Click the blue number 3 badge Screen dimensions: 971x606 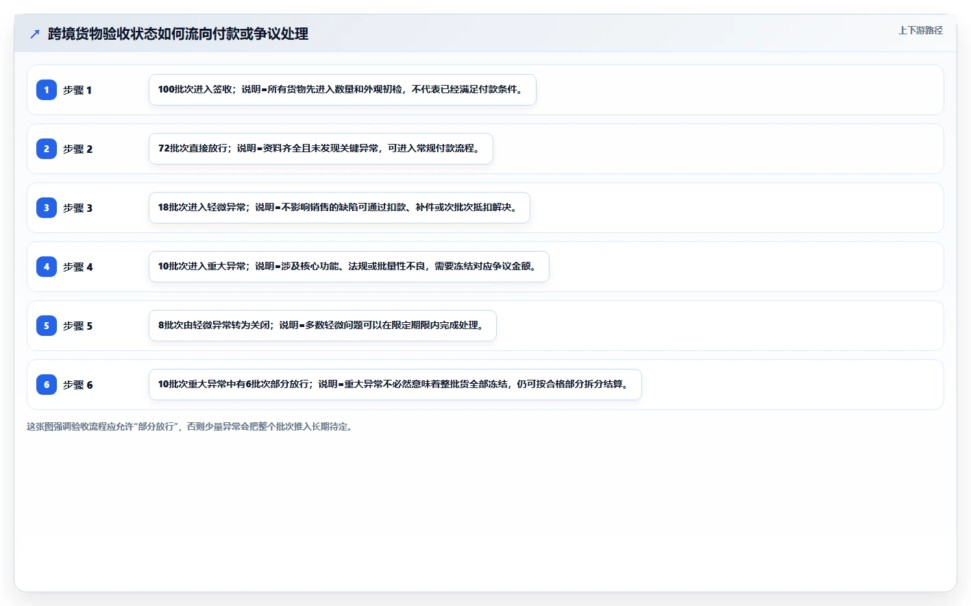click(47, 208)
